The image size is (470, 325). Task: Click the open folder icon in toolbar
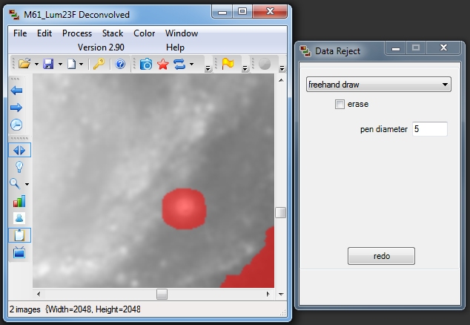point(24,64)
